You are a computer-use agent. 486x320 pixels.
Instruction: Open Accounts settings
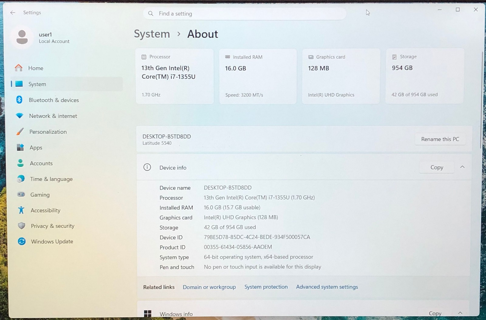67,163
